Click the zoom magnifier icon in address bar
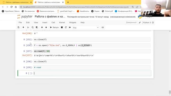Screen dimensions: 171x96 [133, 7]
